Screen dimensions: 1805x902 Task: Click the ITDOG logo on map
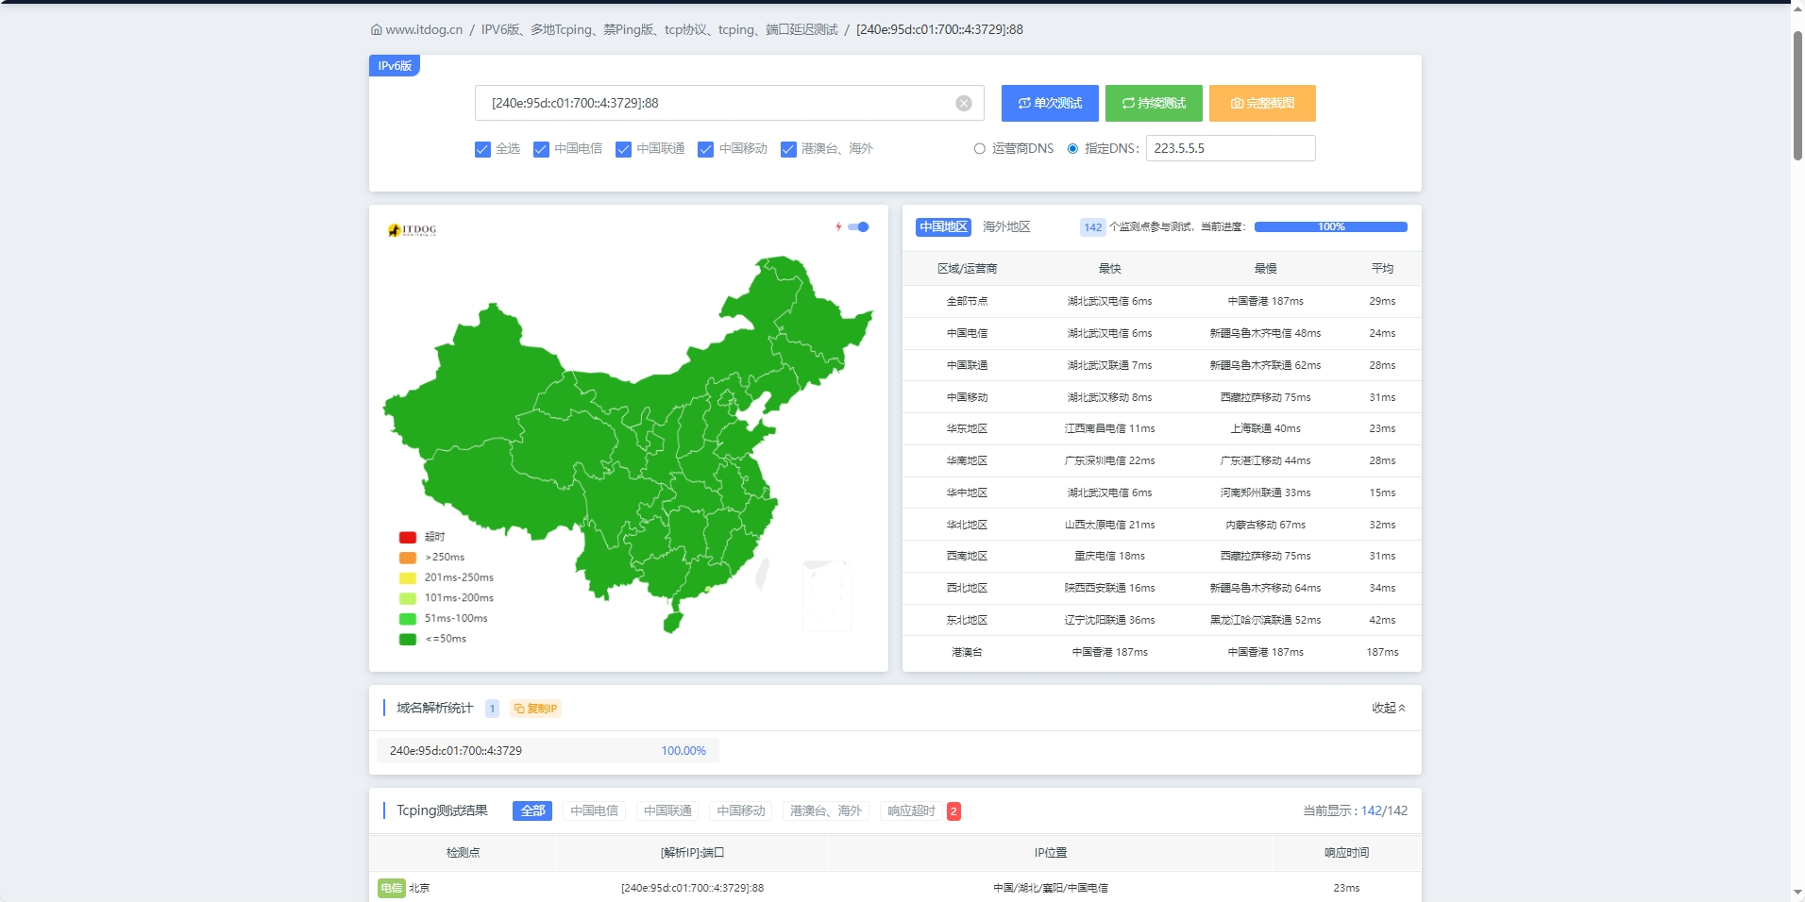point(413,230)
